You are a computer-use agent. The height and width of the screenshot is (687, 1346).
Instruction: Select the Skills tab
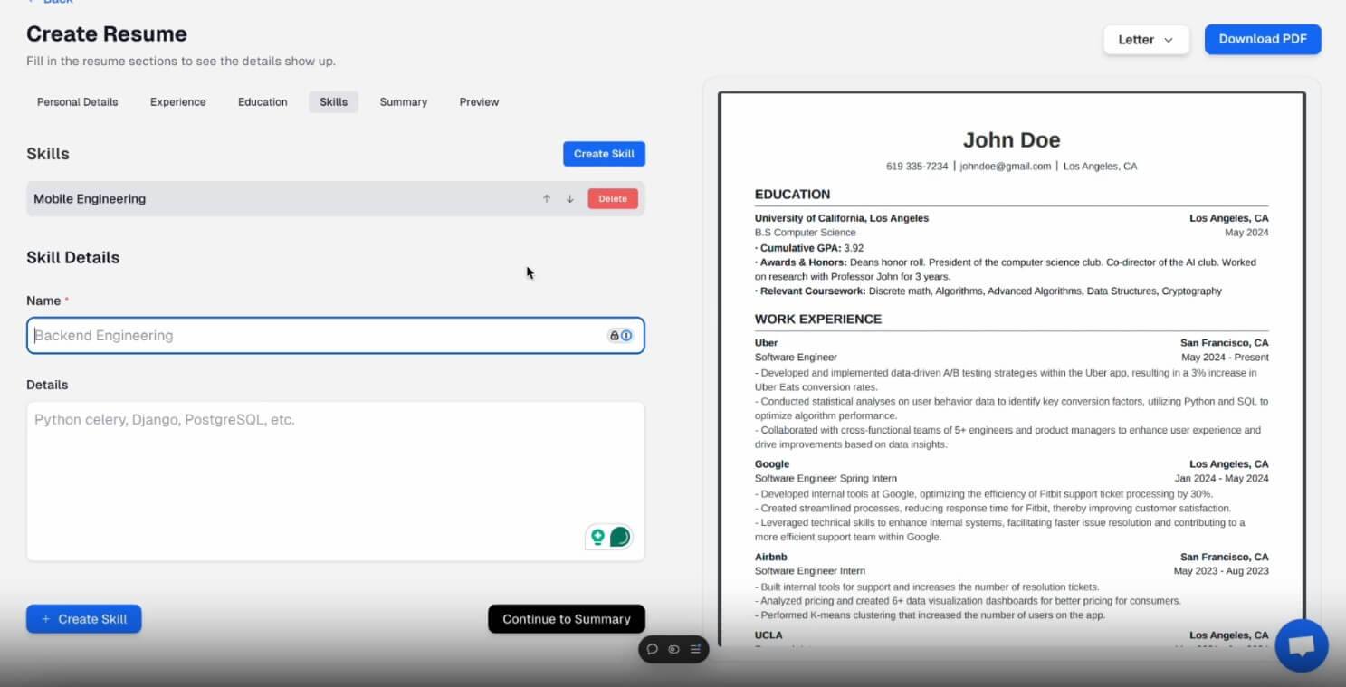tap(333, 102)
